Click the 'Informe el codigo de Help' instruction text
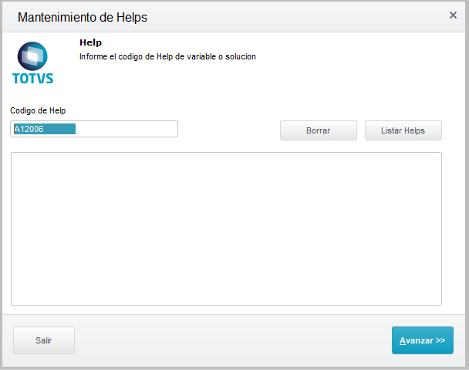 pos(167,56)
